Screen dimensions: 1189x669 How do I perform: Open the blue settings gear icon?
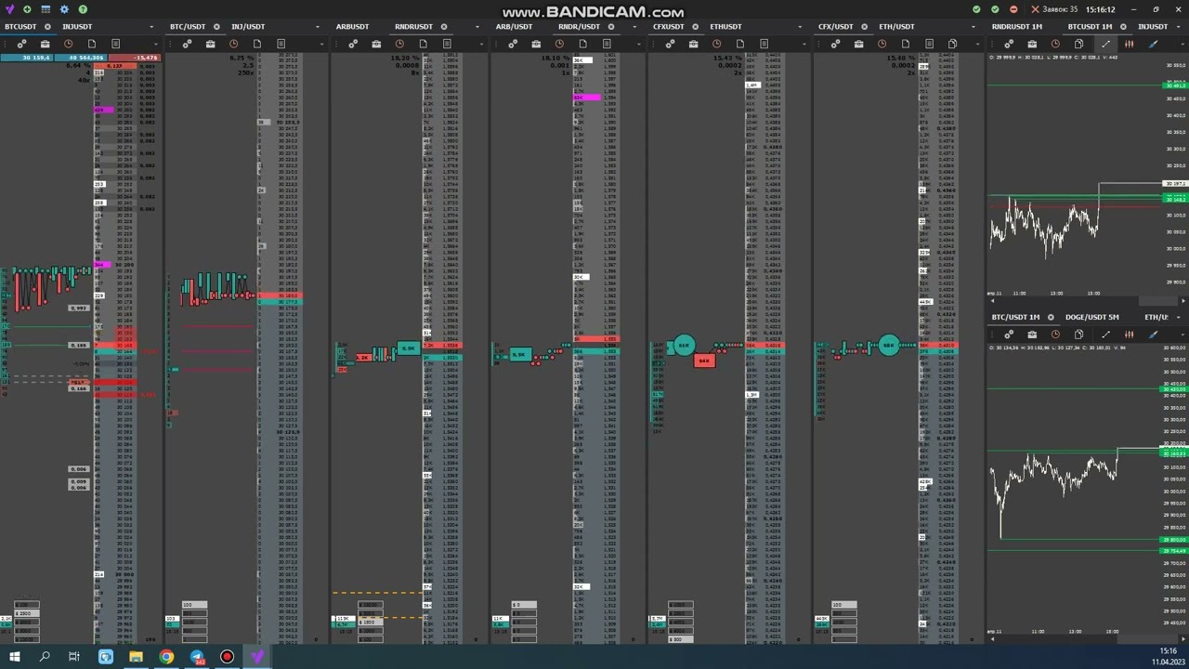click(x=64, y=9)
